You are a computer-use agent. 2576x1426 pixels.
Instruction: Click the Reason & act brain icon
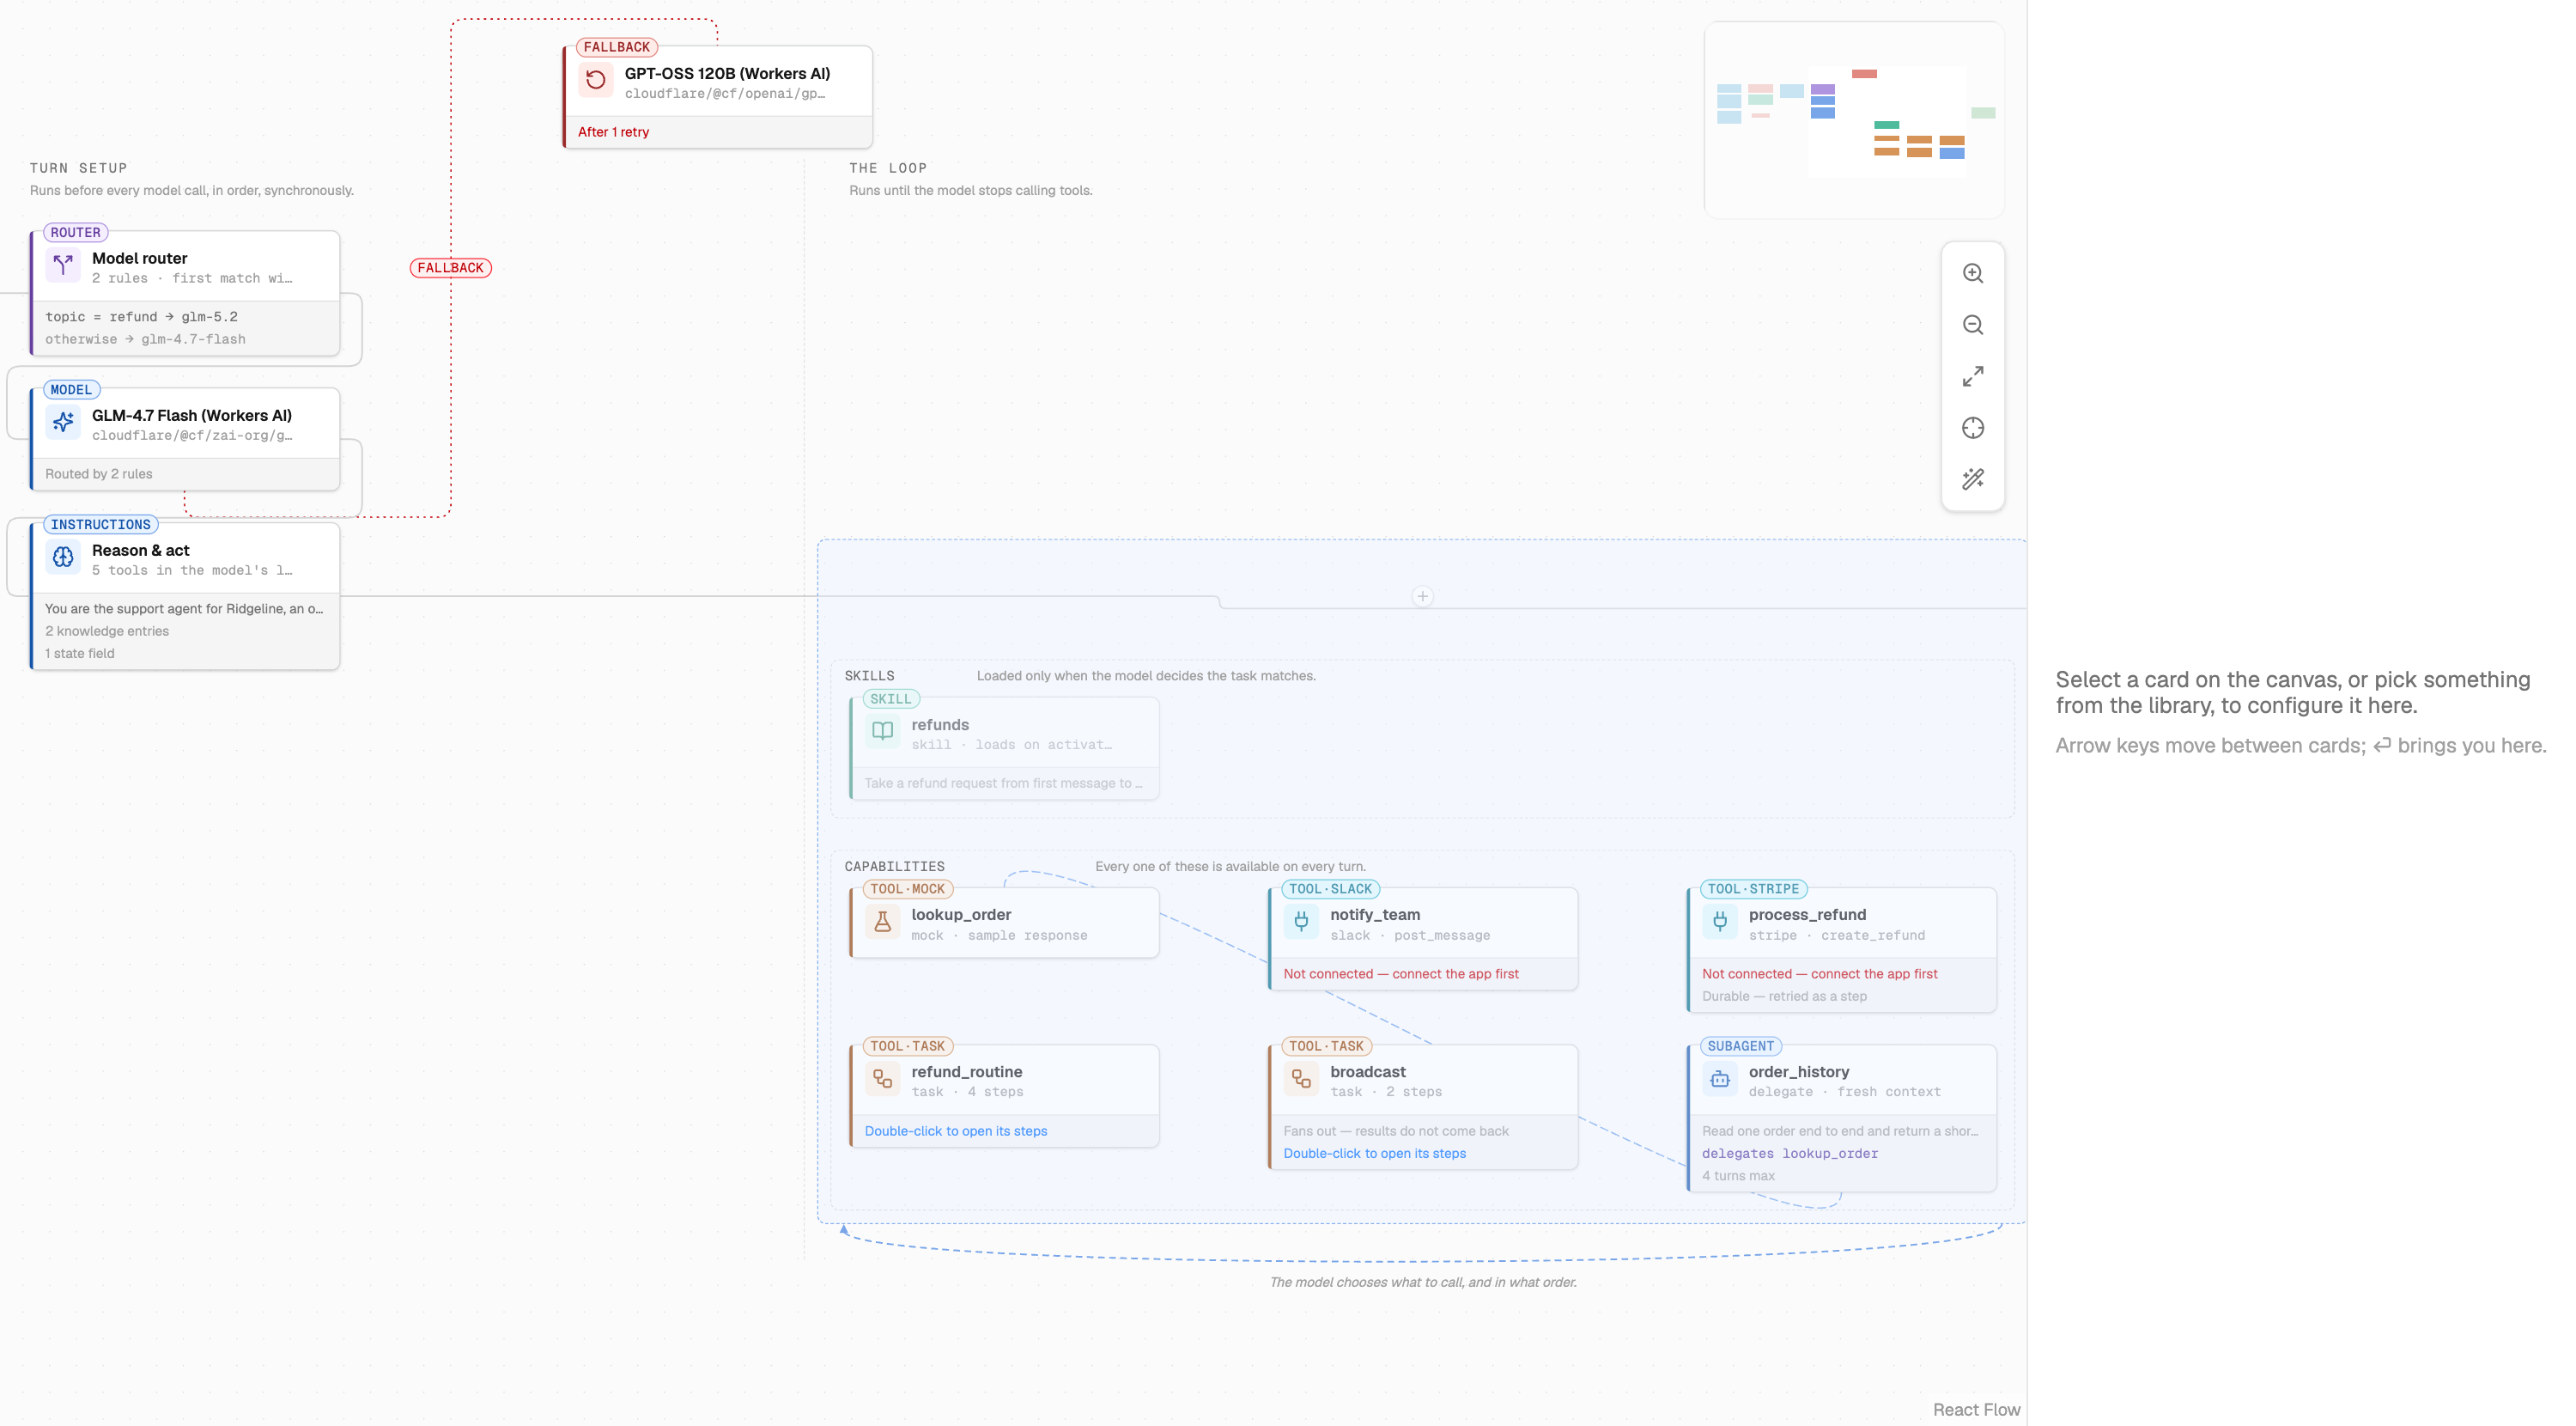click(x=63, y=558)
